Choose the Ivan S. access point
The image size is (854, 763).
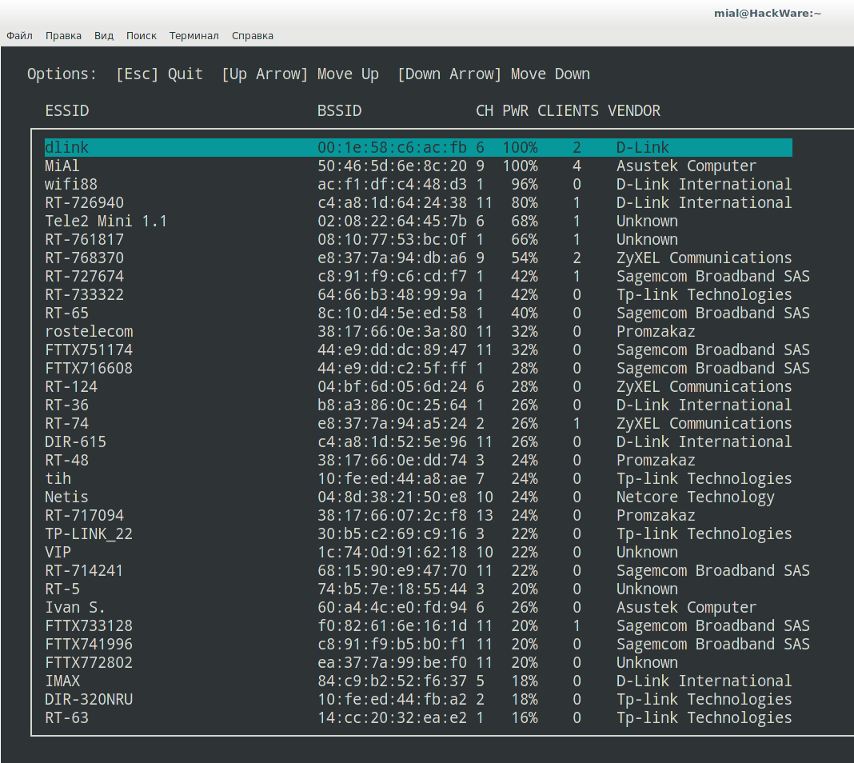(x=75, y=608)
